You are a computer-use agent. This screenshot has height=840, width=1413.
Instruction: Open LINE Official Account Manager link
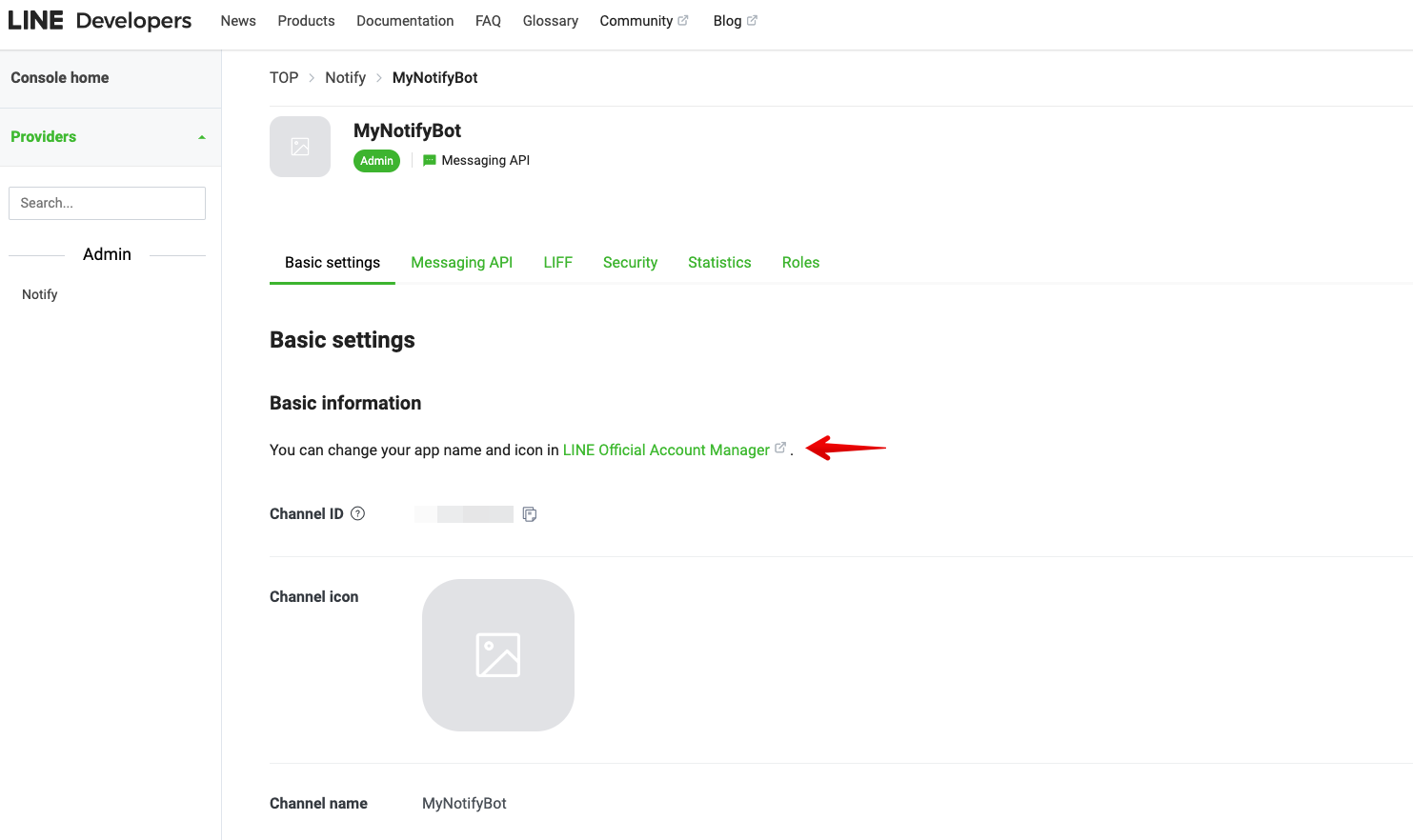click(x=666, y=450)
